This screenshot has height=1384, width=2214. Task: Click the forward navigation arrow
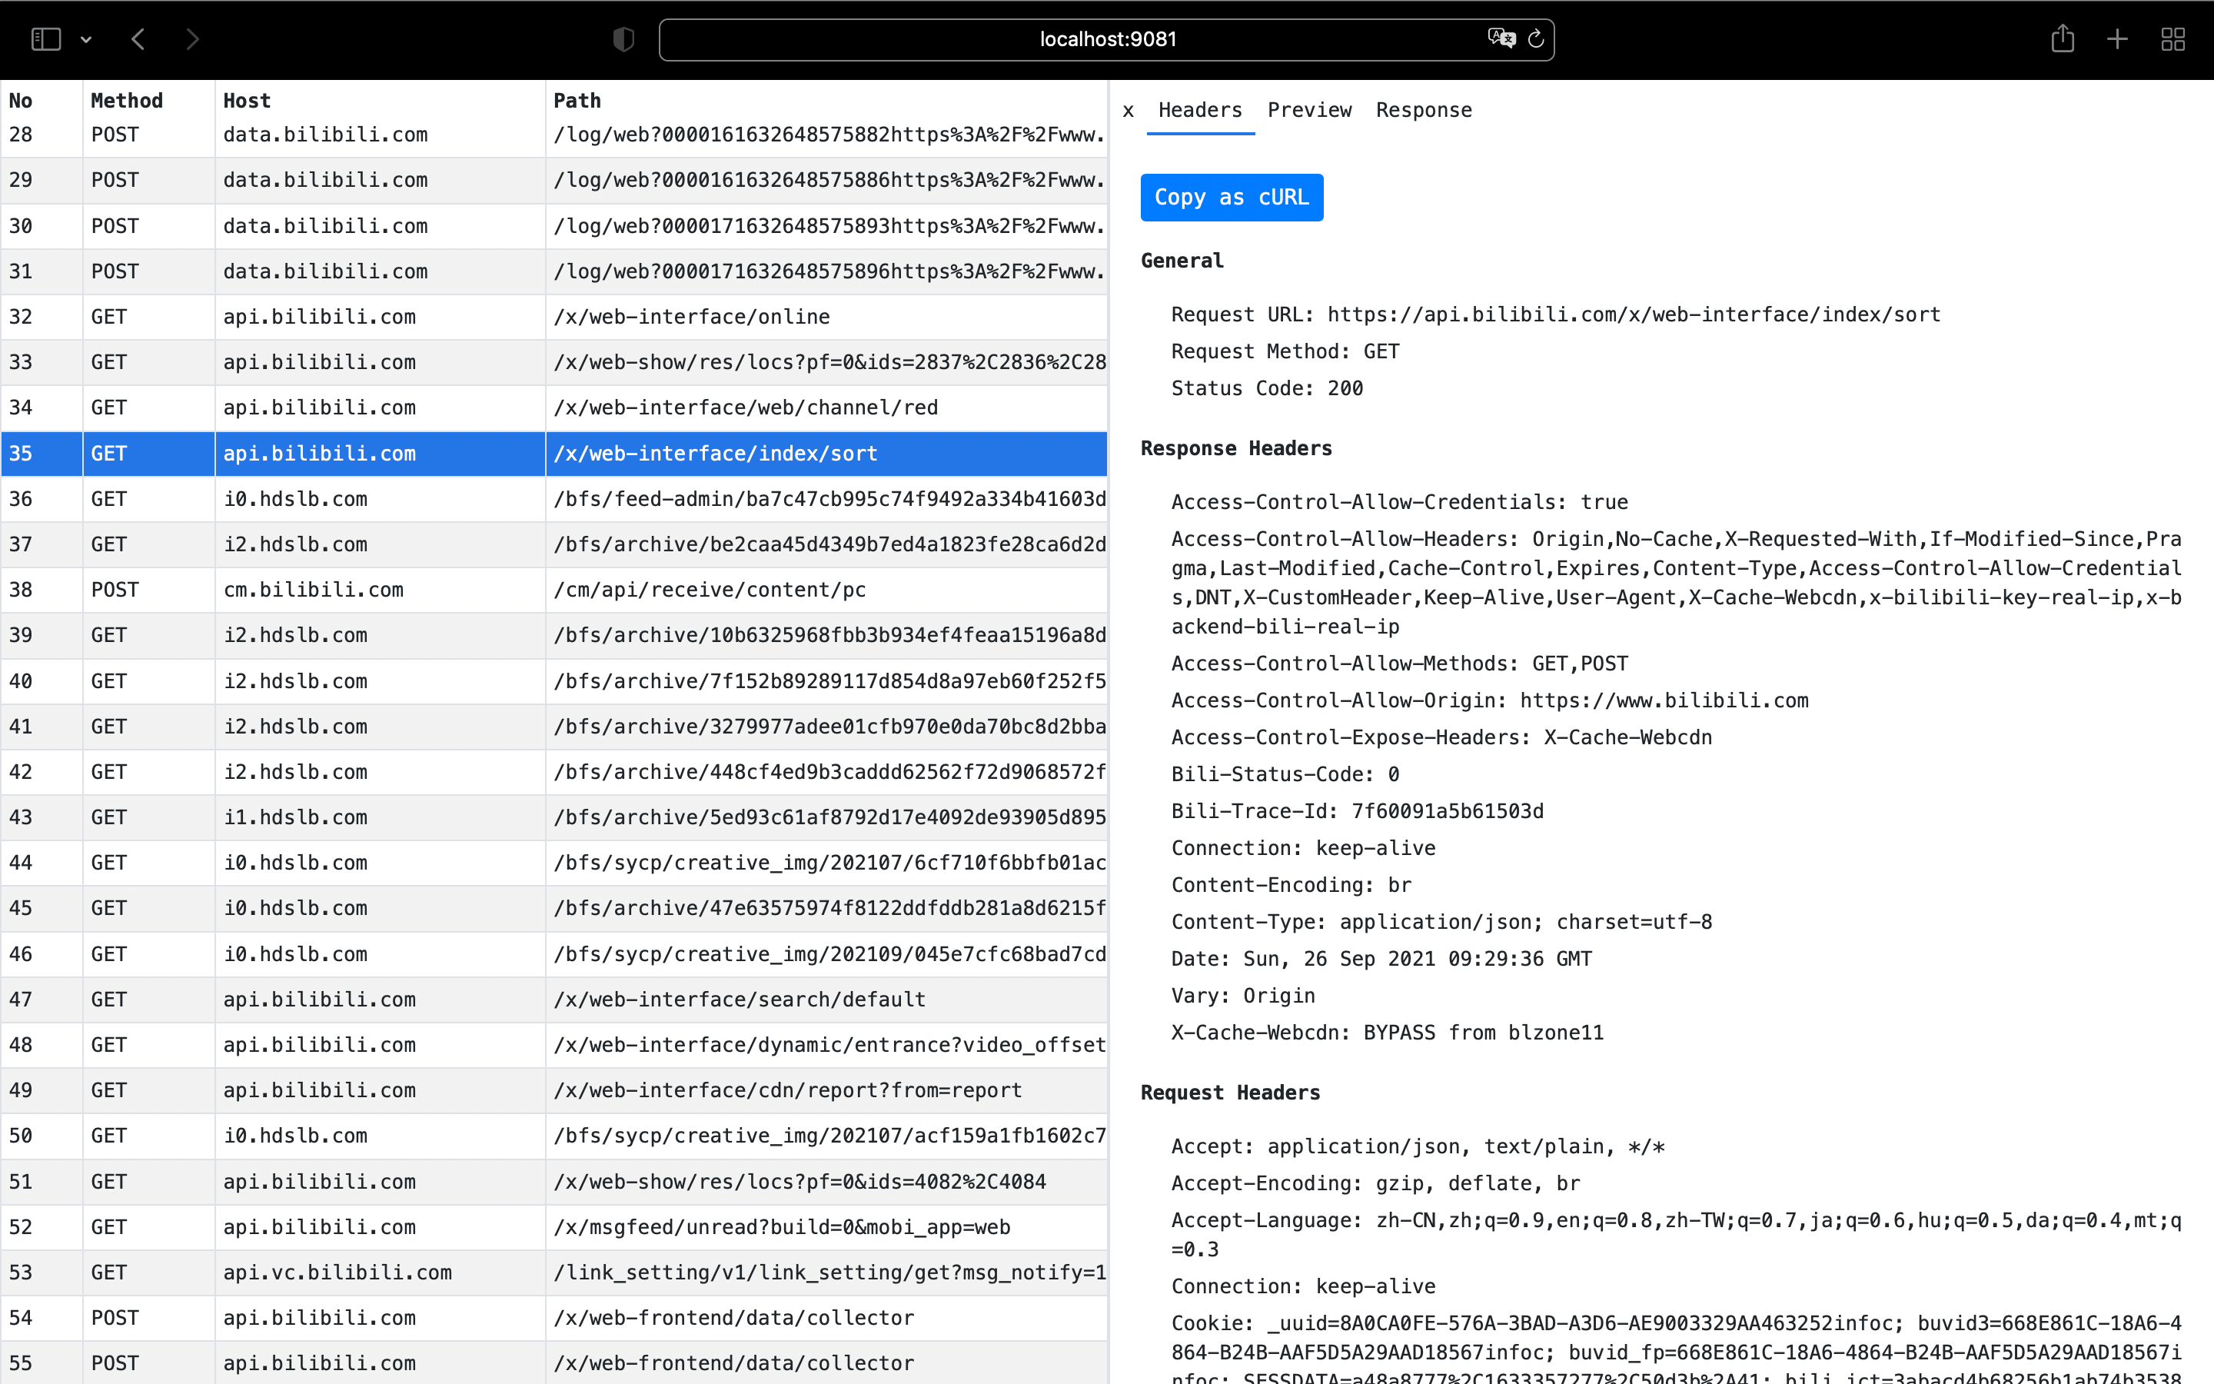(x=192, y=39)
